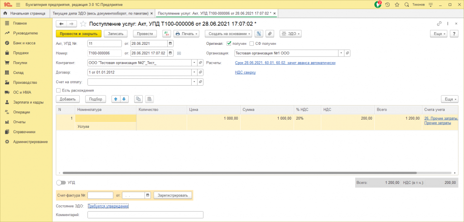The image size is (464, 222).
Task: Click the Подбор button
Action: 96,99
